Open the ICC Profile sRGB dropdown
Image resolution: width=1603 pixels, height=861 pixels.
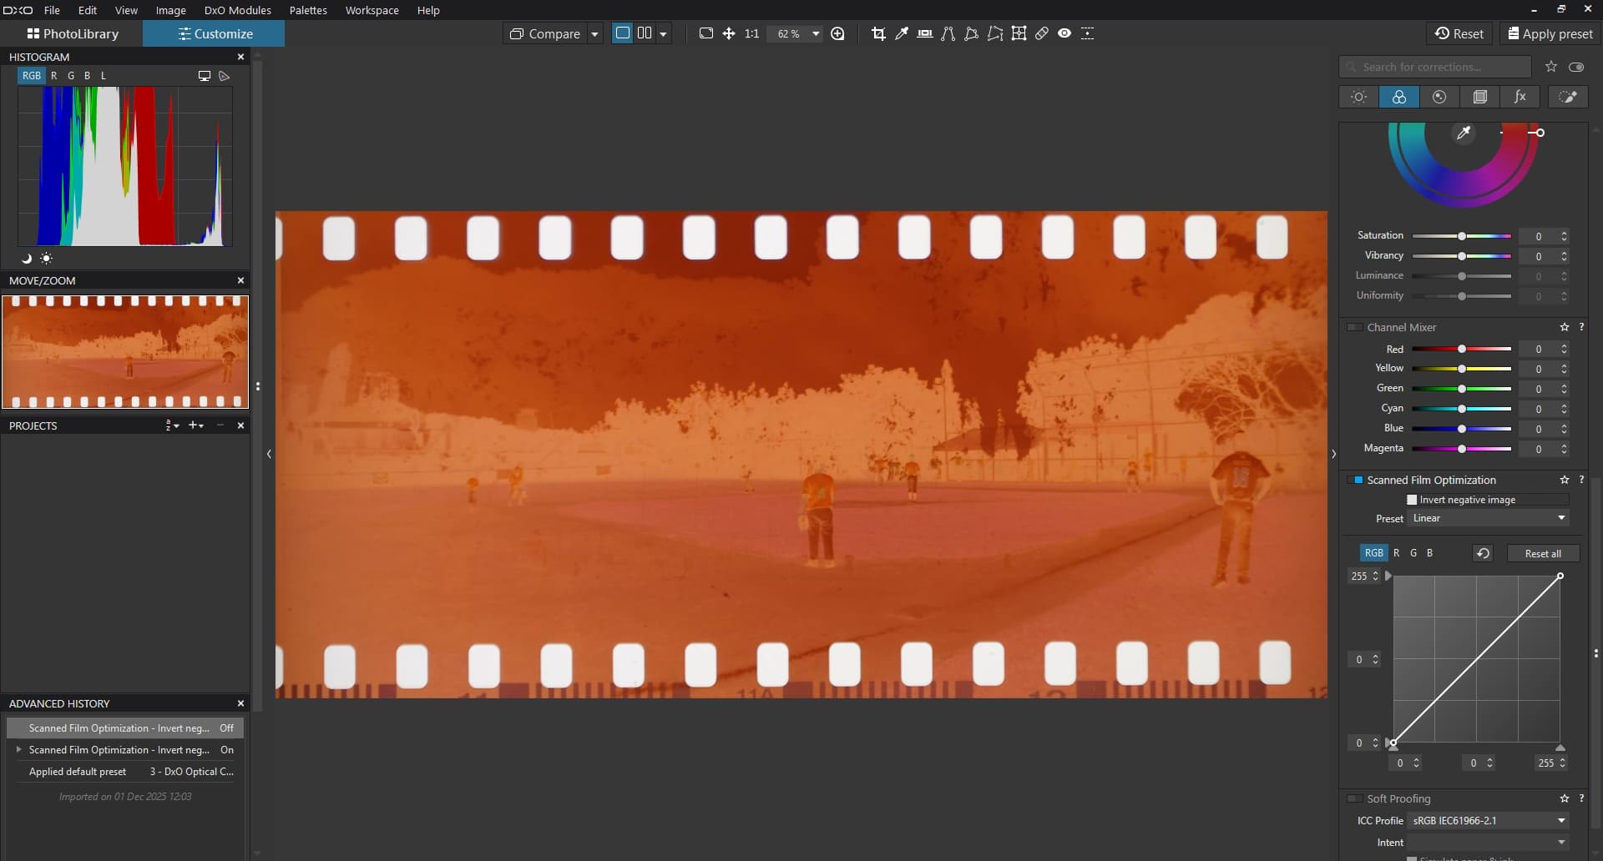pos(1488,821)
